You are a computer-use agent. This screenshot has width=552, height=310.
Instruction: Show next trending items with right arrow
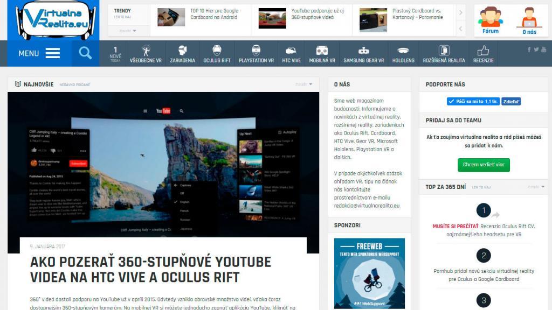[x=460, y=13]
